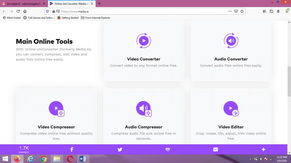Open the Getting Started bookmark

68,18
